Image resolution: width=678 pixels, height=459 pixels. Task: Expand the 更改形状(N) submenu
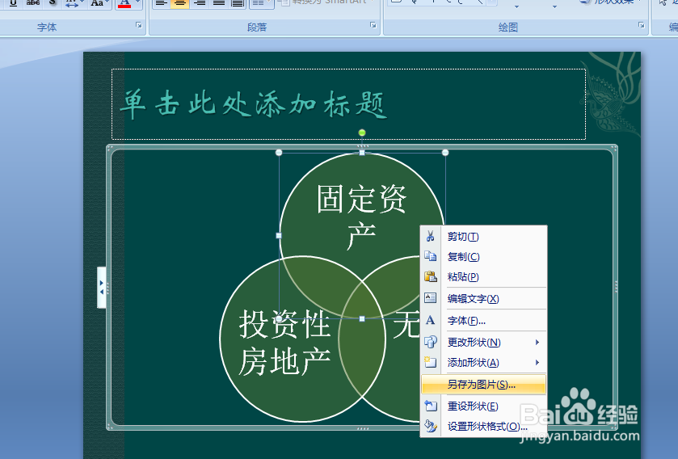[483, 343]
